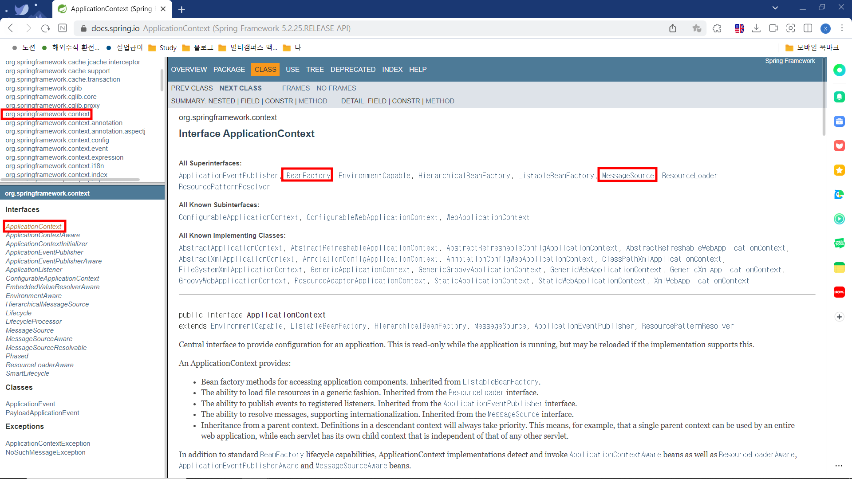
Task: Select org.springframework.context package in list
Action: click(x=47, y=114)
